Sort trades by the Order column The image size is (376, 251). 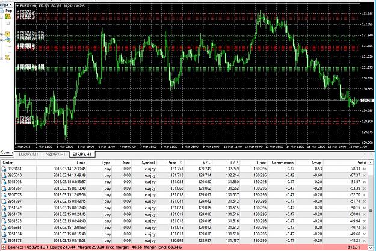pyautogui.click(x=19, y=163)
